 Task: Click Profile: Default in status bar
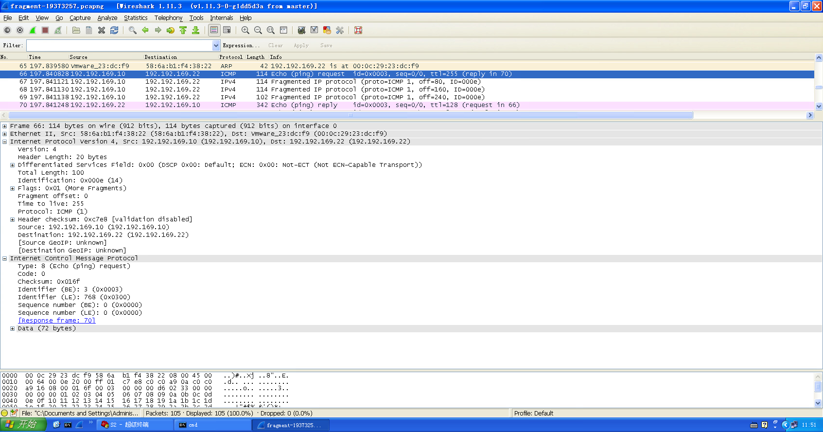pos(534,413)
